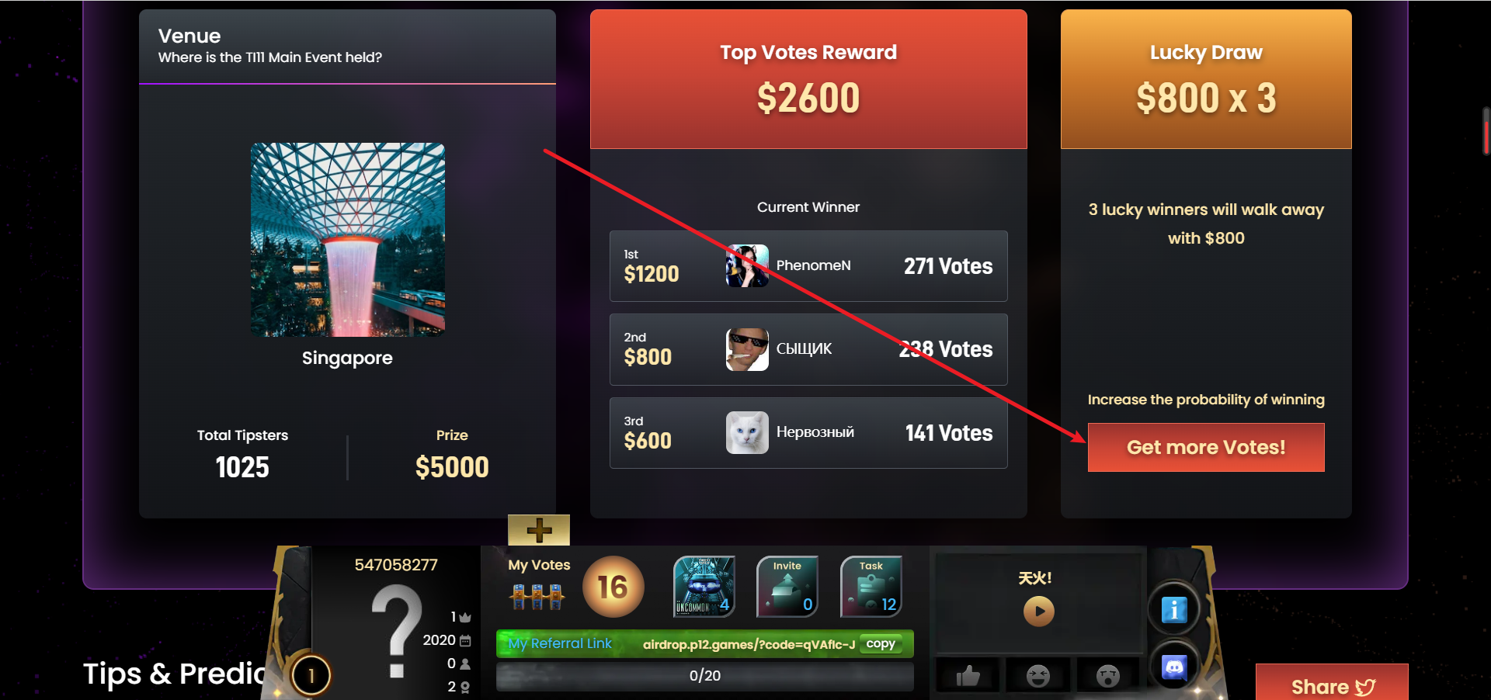1491x700 pixels.
Task: Open the blue info icon
Action: (x=1173, y=610)
